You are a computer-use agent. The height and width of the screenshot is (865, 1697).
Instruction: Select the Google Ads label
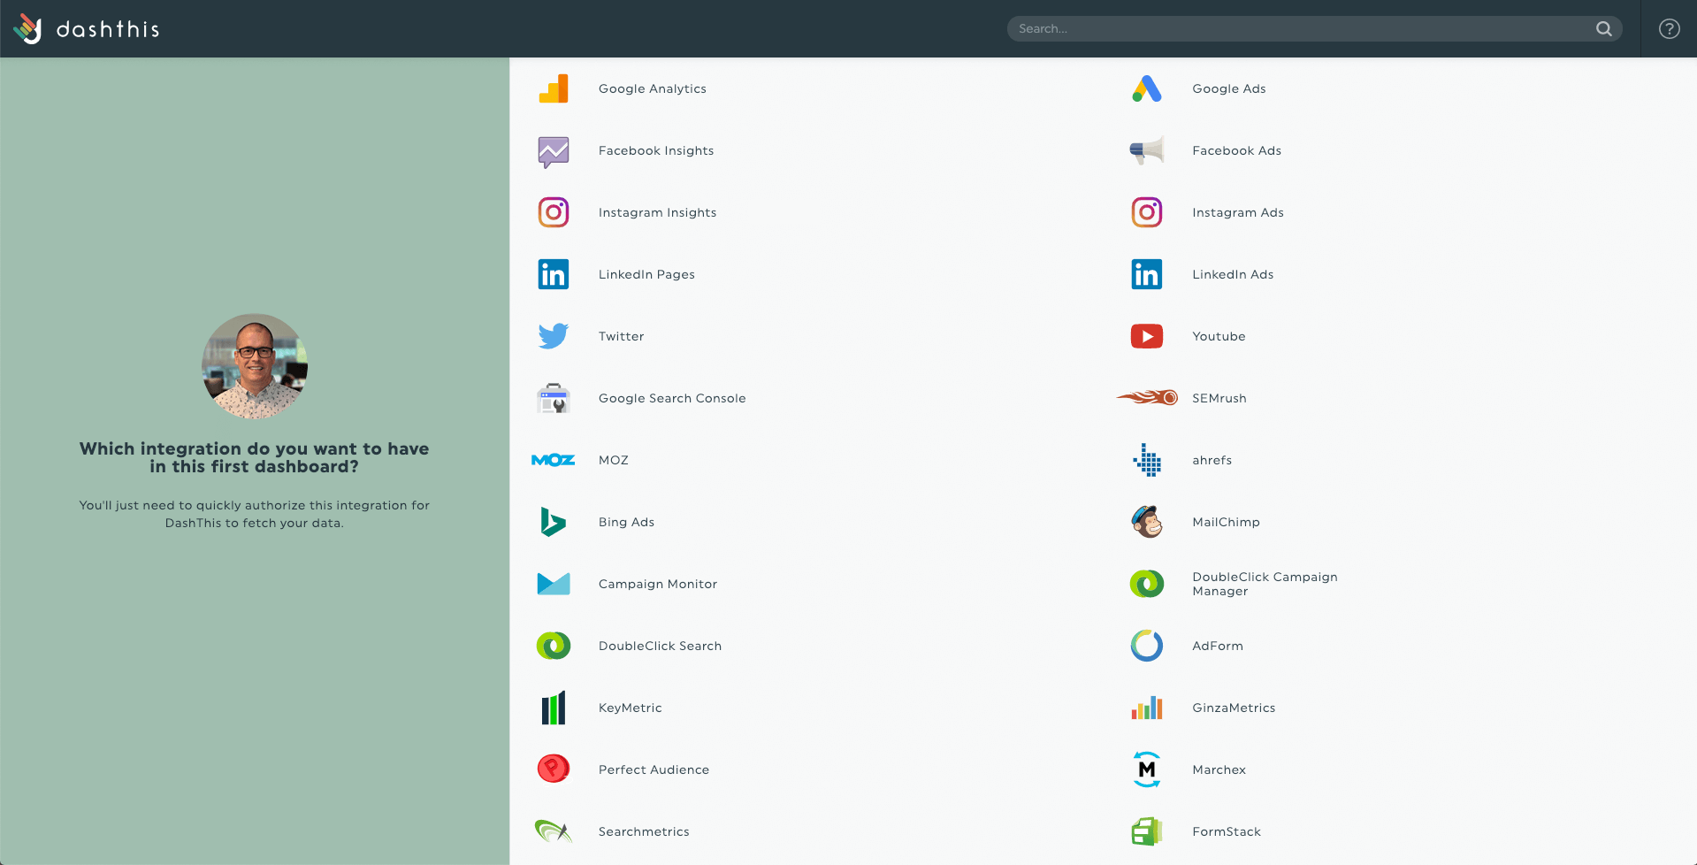[1229, 88]
